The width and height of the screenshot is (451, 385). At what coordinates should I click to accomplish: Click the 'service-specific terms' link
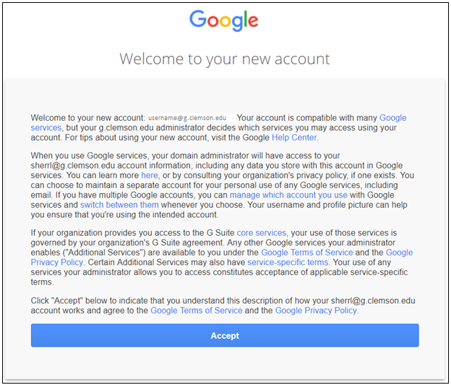[x=288, y=262]
